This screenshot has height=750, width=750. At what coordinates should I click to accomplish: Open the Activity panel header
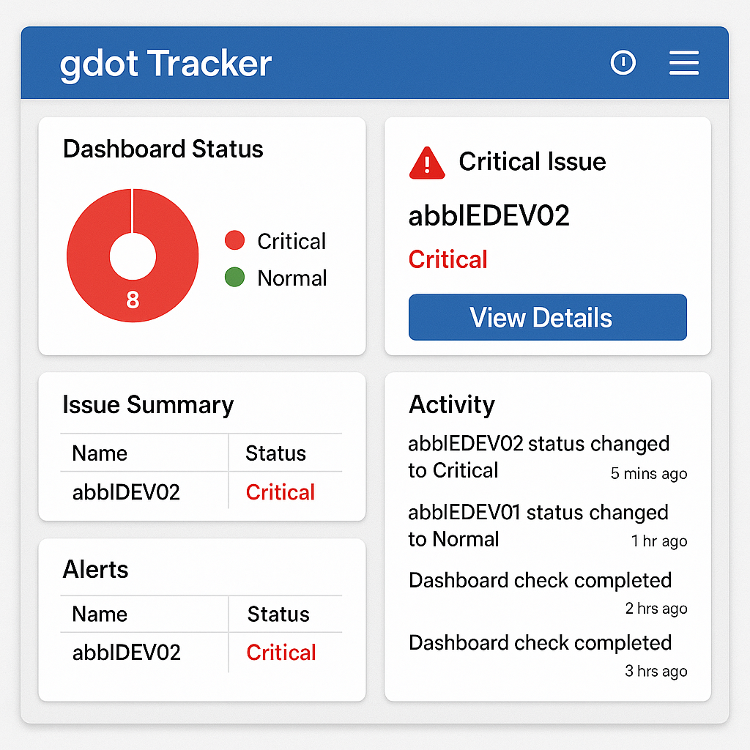pos(451,404)
